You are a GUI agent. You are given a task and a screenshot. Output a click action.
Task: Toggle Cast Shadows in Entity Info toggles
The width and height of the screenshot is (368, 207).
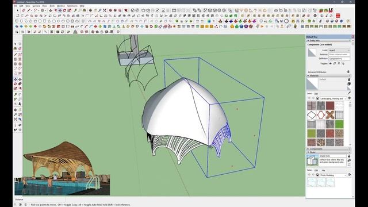click(x=343, y=63)
